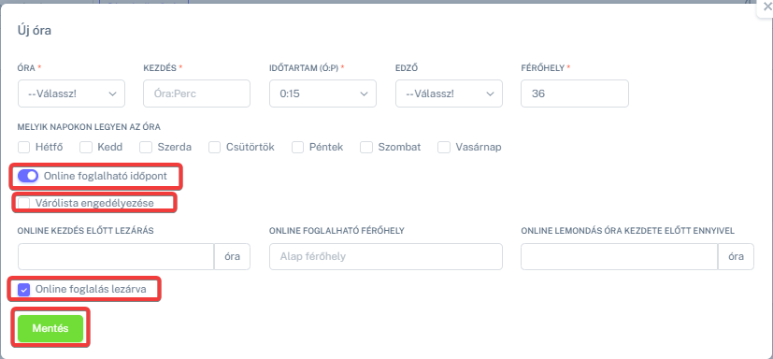Click the Alap férőhely input field

(x=386, y=256)
